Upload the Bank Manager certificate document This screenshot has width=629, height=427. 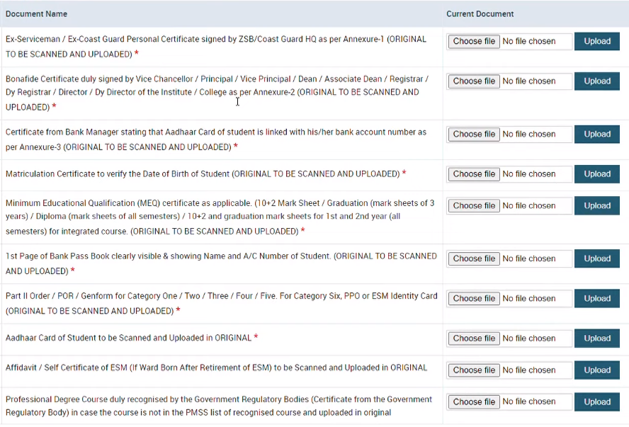[x=596, y=134]
